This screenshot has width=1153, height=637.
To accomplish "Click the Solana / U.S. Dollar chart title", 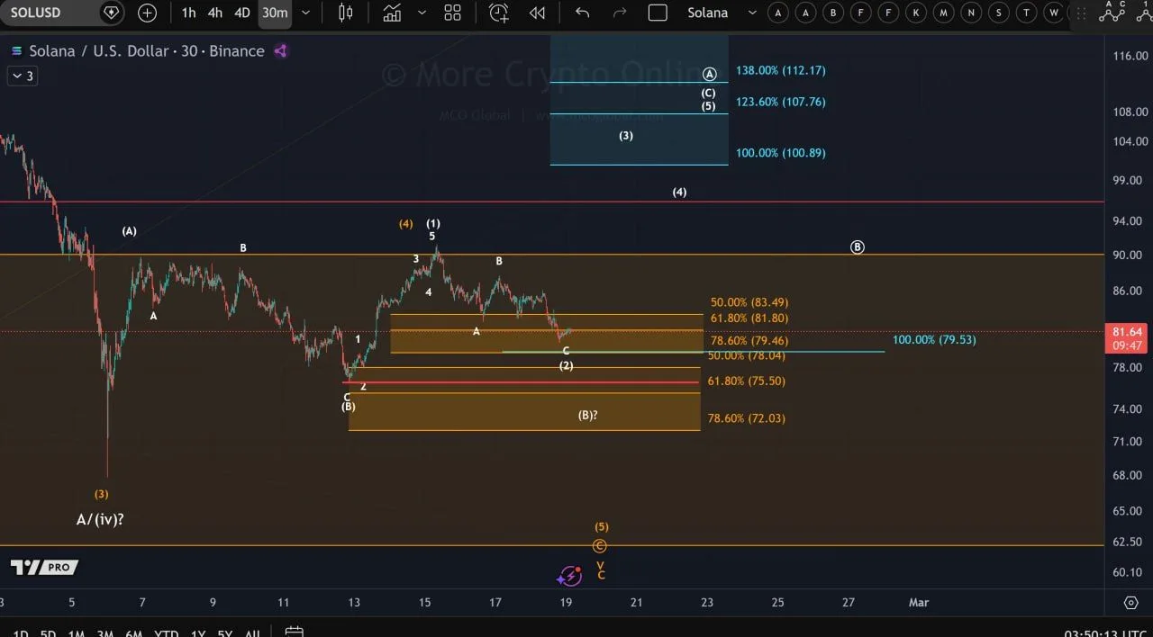I will click(x=146, y=51).
